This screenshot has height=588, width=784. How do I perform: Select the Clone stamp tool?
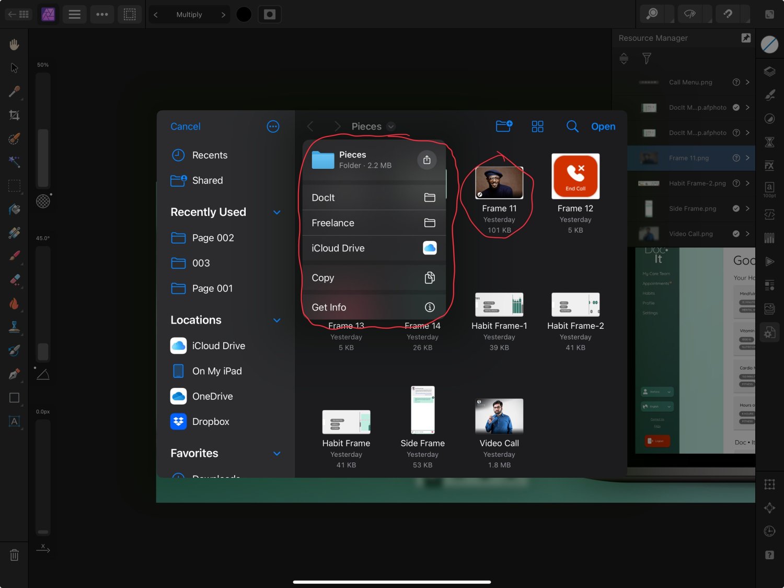(x=14, y=327)
